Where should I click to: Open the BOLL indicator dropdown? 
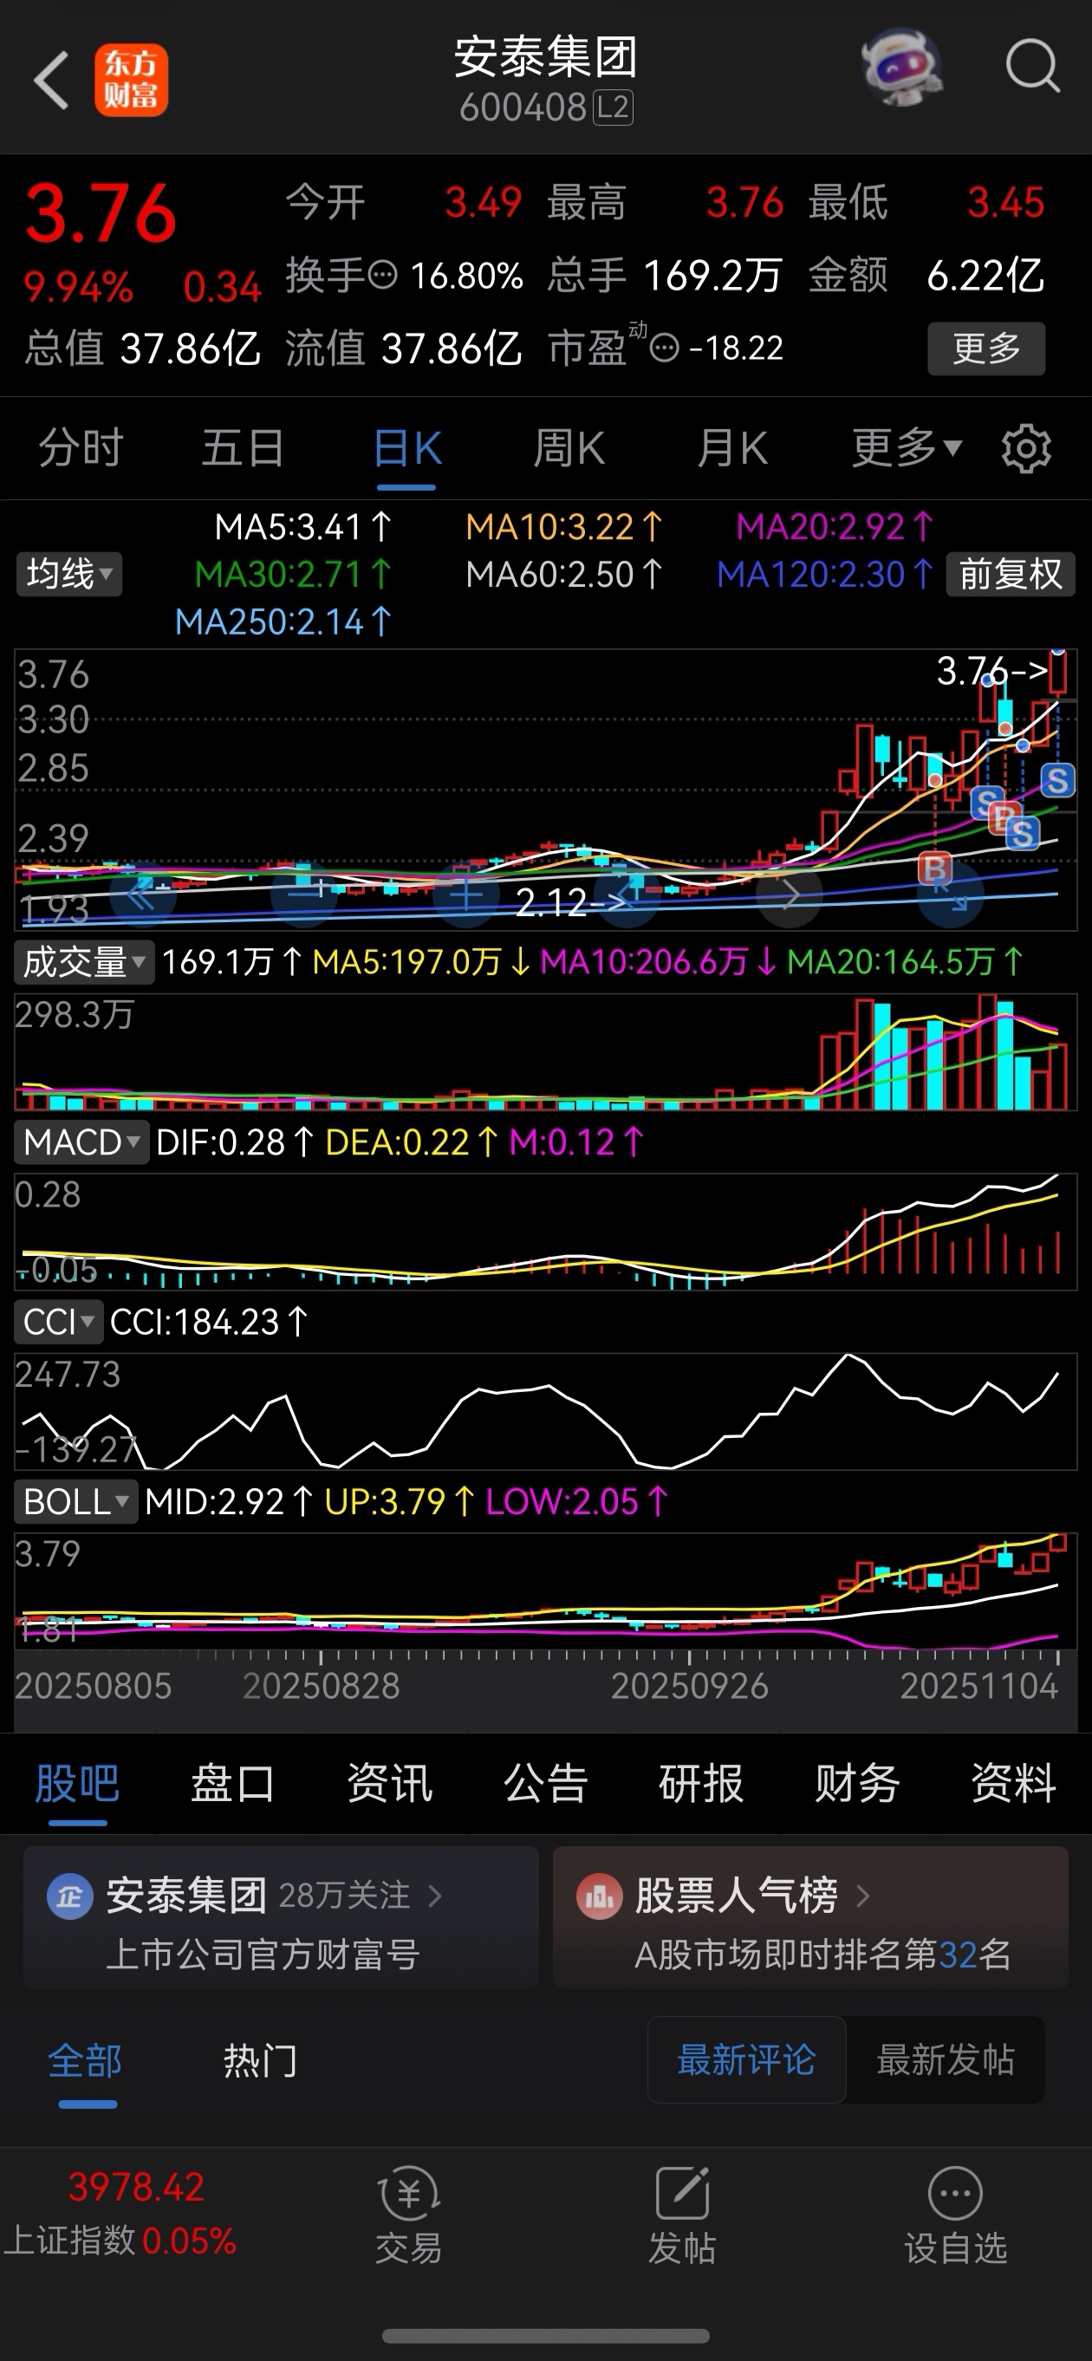(x=76, y=1502)
